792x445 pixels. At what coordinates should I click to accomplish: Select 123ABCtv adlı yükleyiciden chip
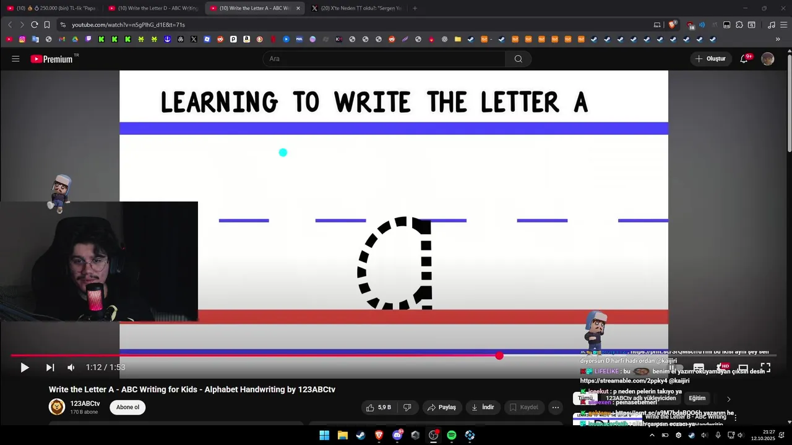(x=640, y=399)
